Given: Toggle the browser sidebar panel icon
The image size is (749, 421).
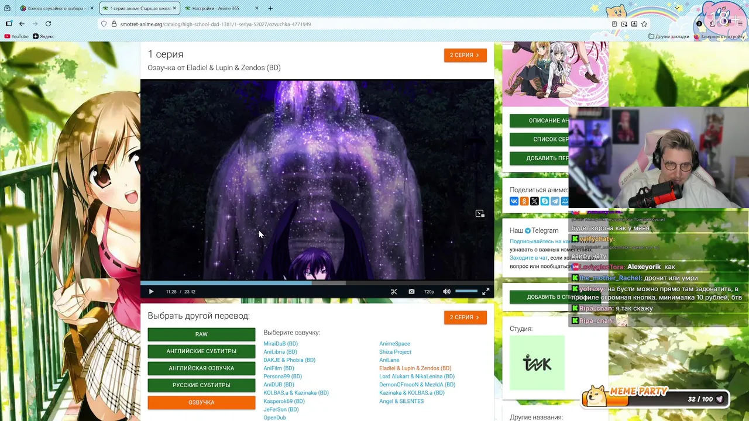Looking at the screenshot, I should click(x=9, y=24).
